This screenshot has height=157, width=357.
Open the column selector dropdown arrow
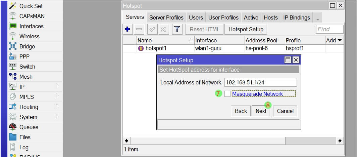click(x=340, y=40)
